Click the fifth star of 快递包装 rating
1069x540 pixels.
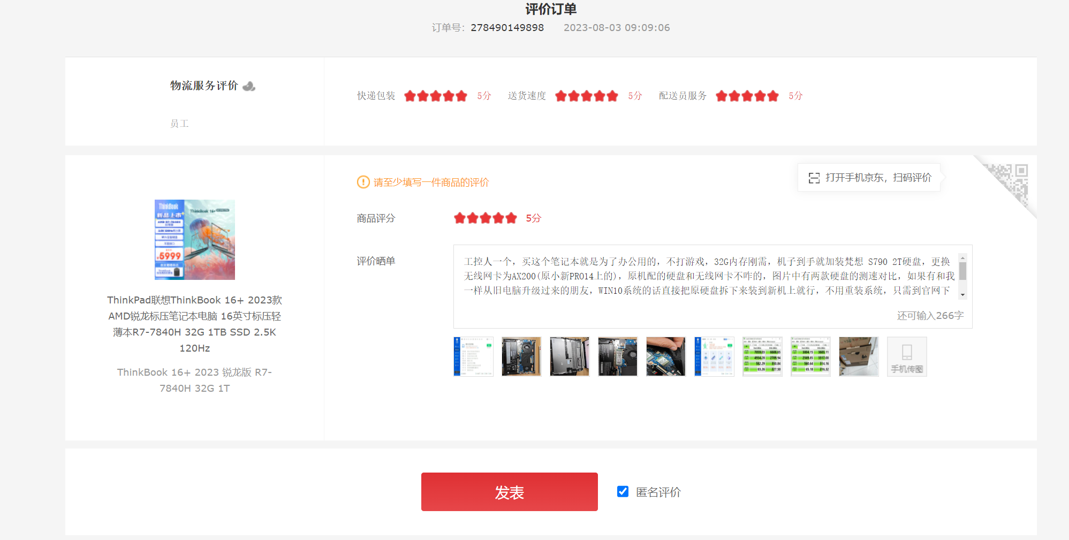[x=461, y=96]
